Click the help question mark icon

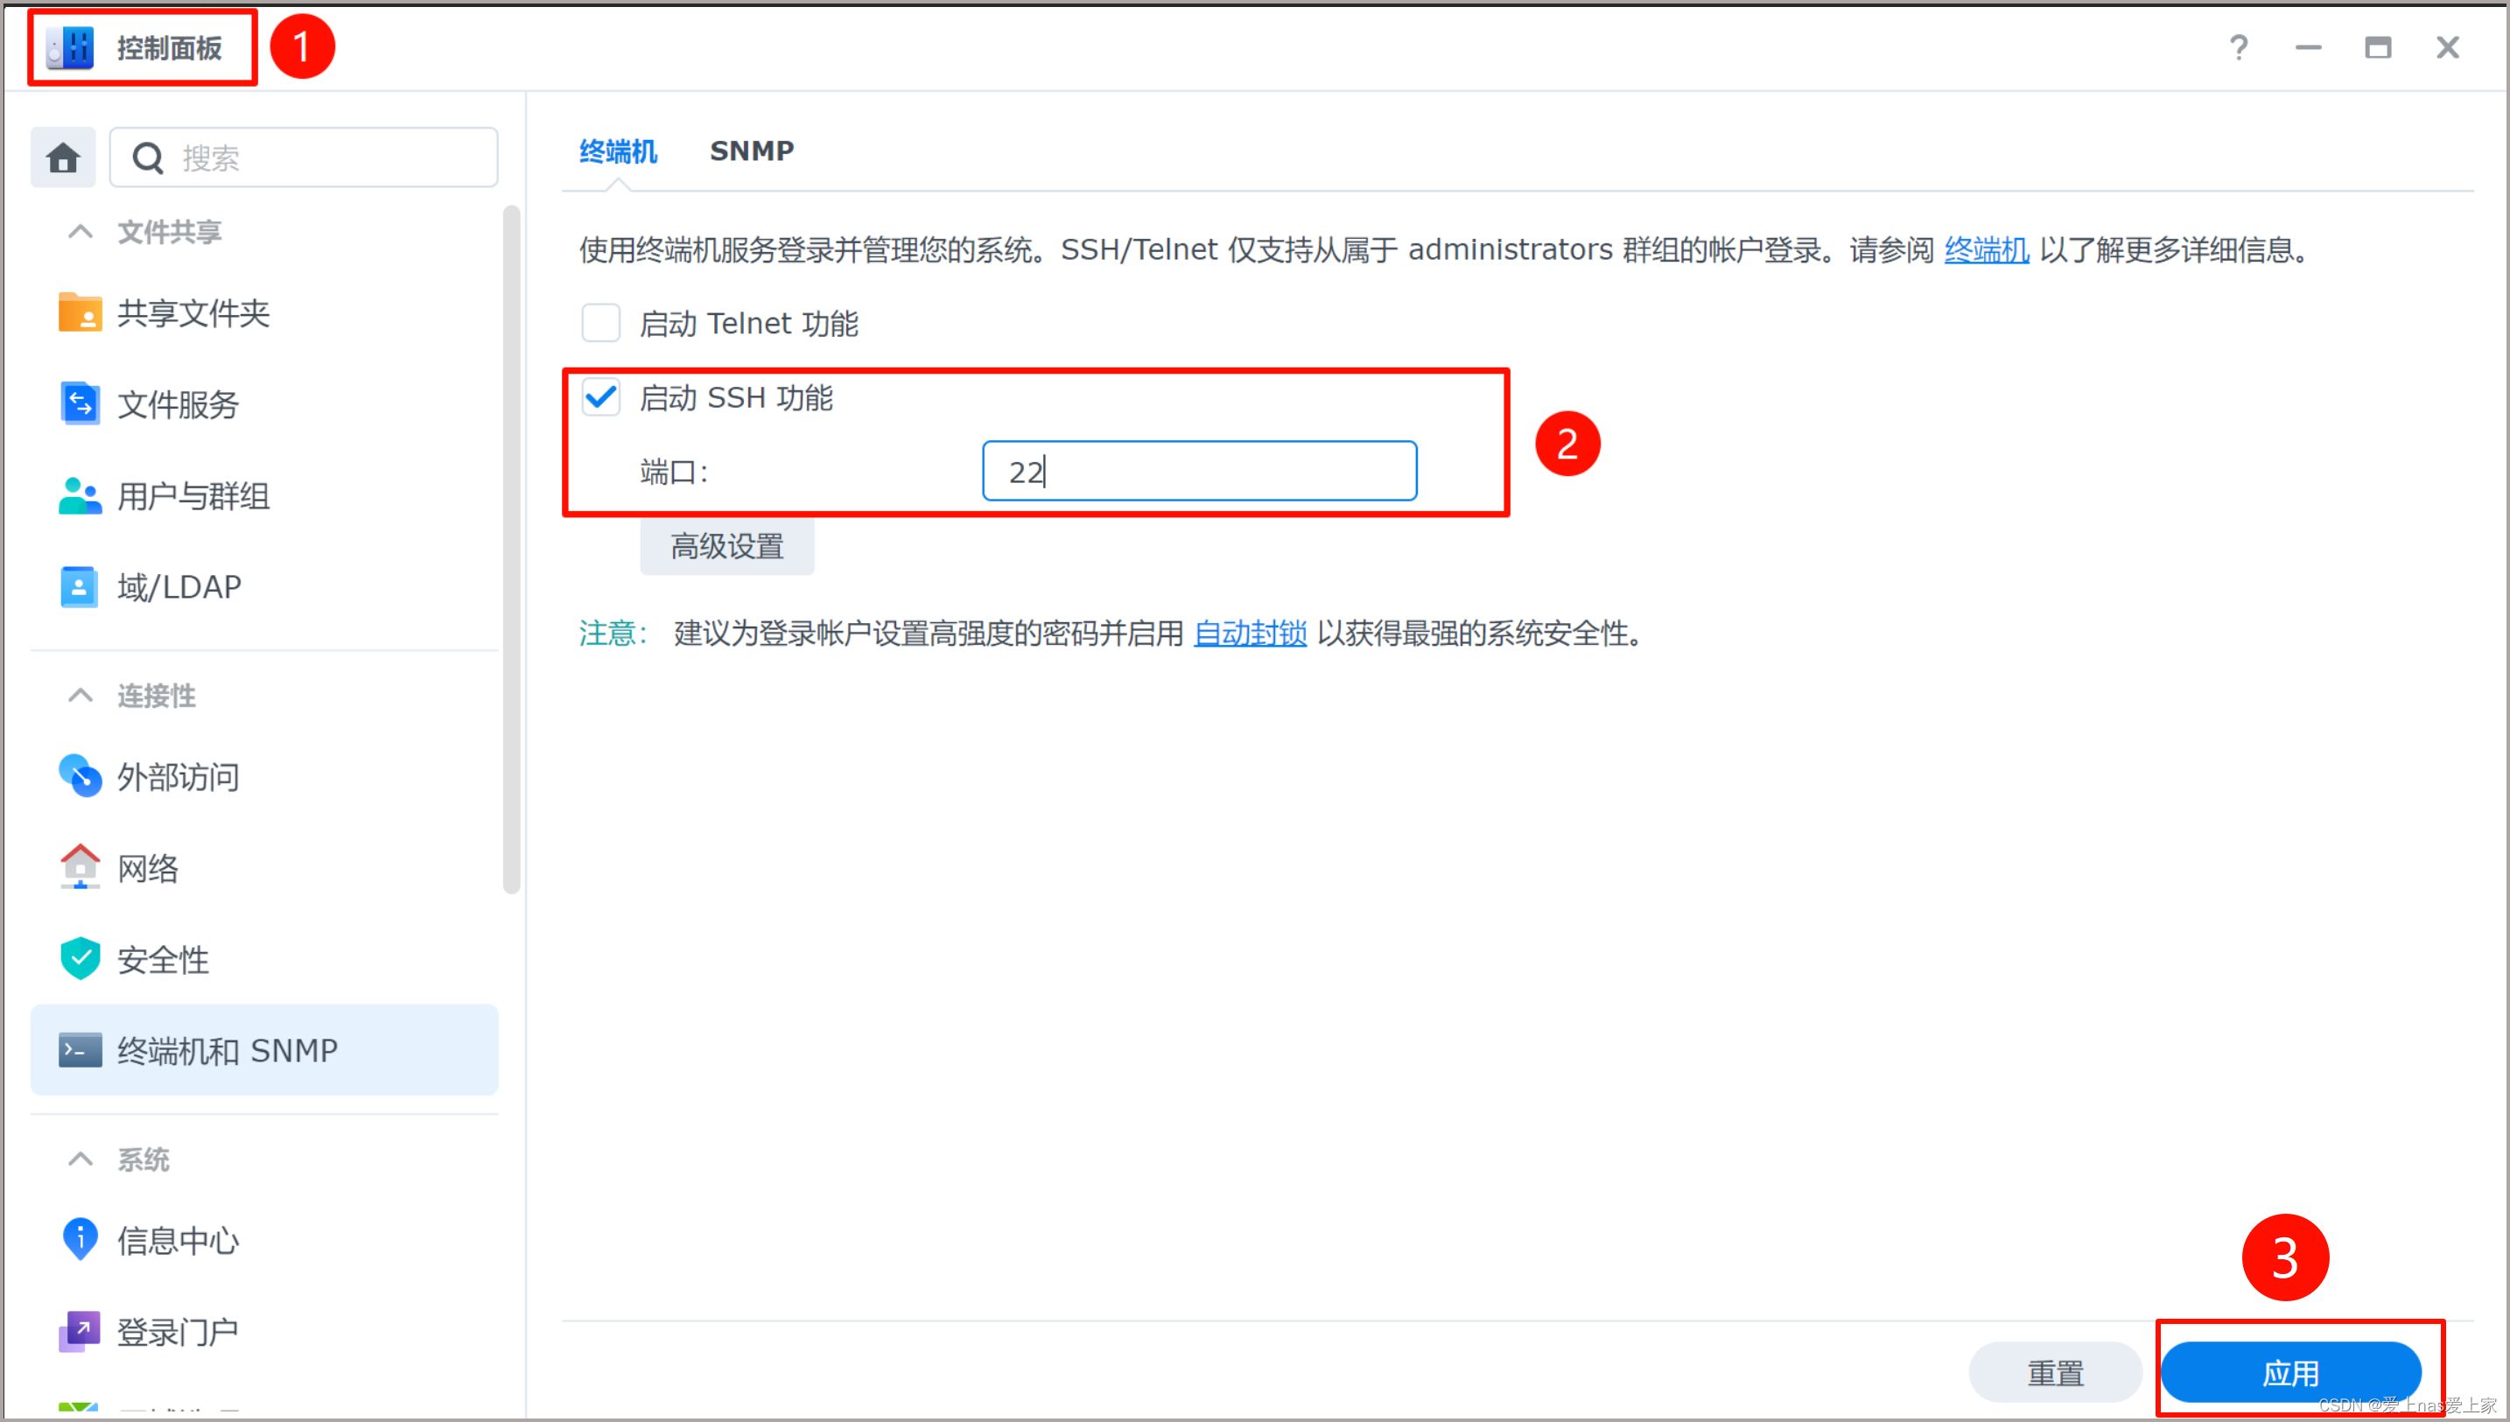click(2239, 47)
